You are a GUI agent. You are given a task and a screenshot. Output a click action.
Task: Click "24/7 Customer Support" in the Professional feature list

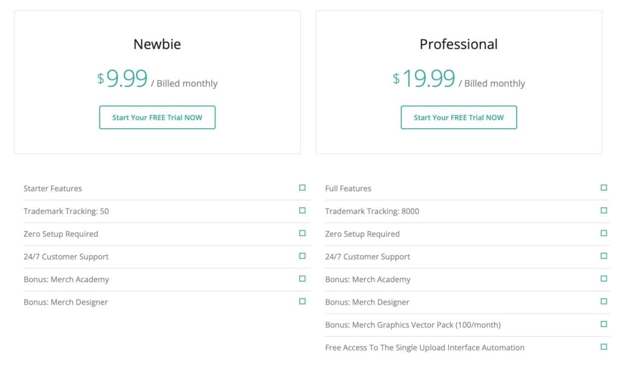[368, 257]
